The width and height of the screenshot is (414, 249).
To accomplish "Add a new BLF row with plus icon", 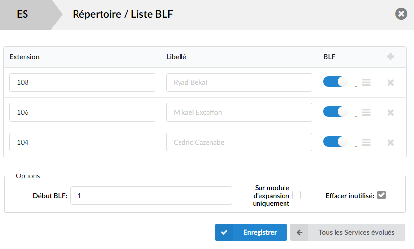I will [x=390, y=57].
